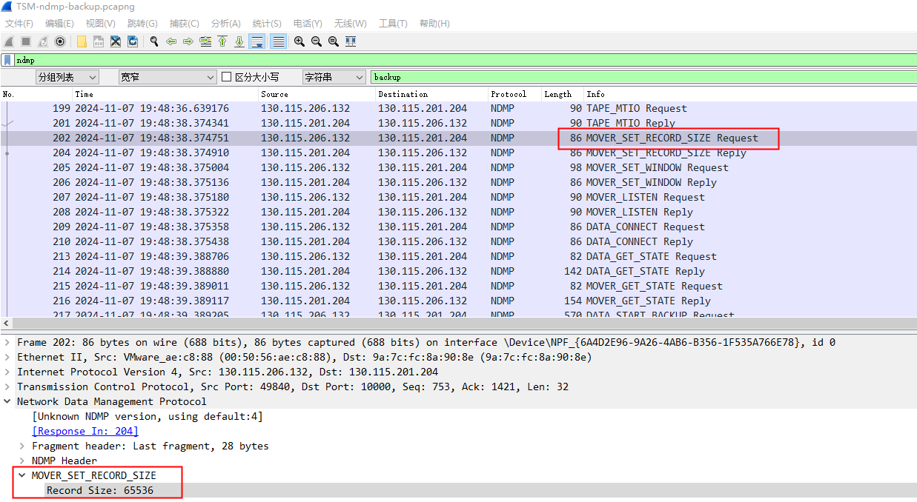
Task: Jump to the last packet
Action: coord(239,41)
